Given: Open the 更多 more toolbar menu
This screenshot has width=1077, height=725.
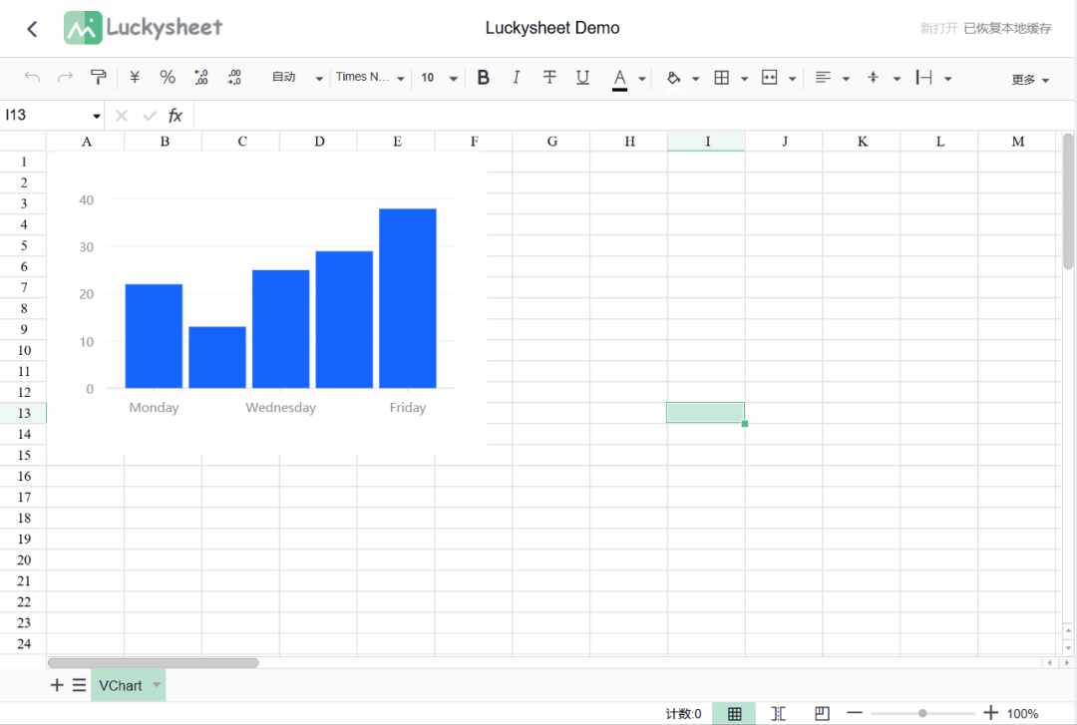Looking at the screenshot, I should 1030,80.
